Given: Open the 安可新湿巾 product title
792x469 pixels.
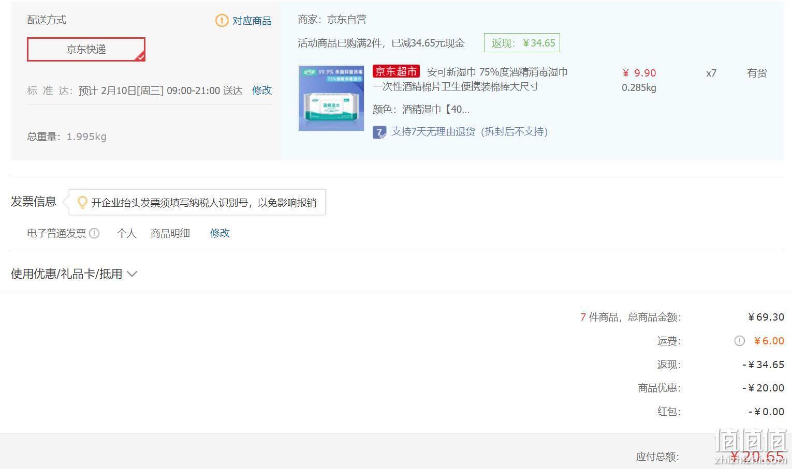Looking at the screenshot, I should [x=470, y=79].
